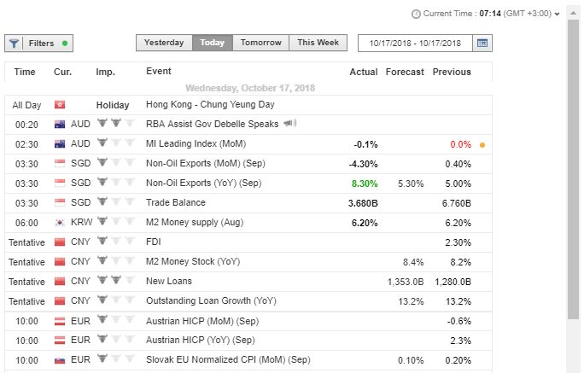Open the calendar date picker icon
This screenshot has height=373, width=584.
482,43
